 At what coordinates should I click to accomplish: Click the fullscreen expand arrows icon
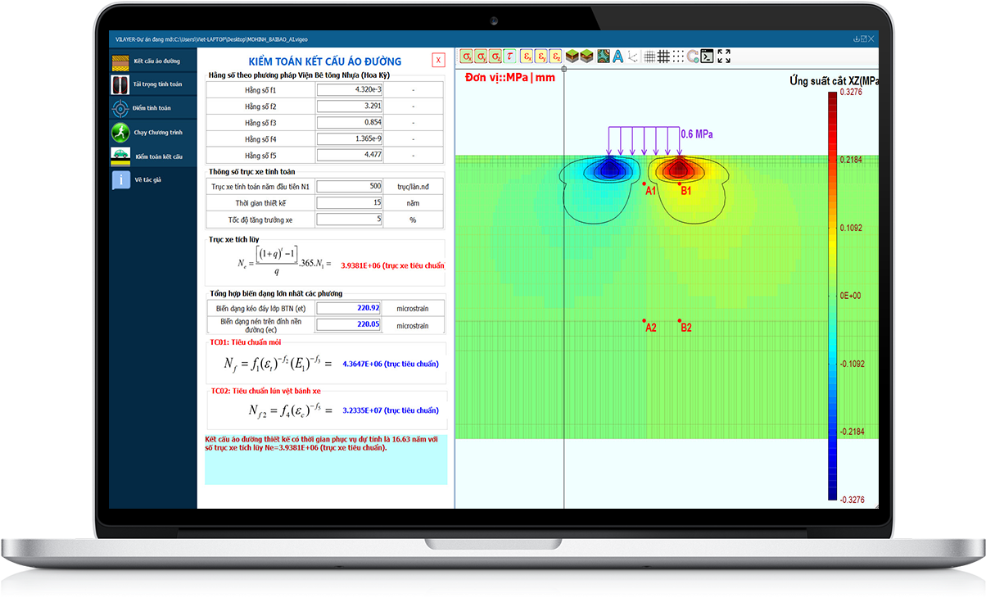tap(724, 57)
